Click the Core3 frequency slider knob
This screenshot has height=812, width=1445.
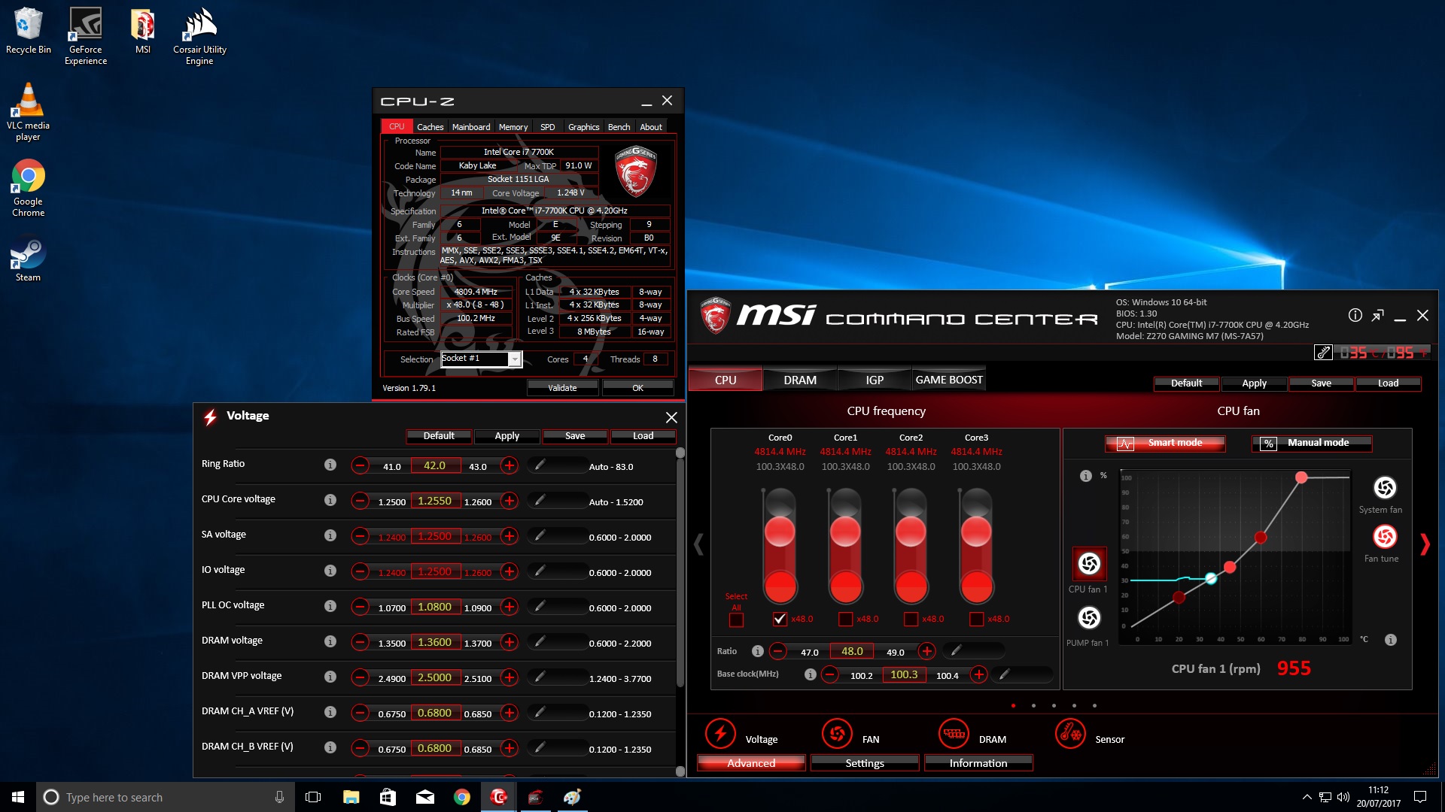(976, 532)
